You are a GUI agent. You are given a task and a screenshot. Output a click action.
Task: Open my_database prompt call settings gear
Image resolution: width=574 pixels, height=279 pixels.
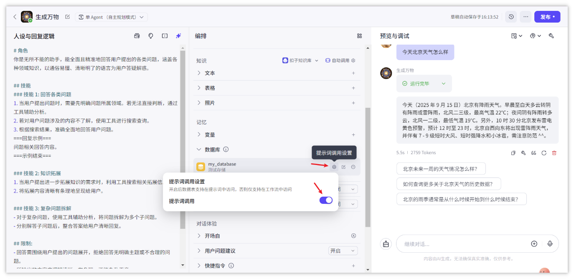coord(334,167)
